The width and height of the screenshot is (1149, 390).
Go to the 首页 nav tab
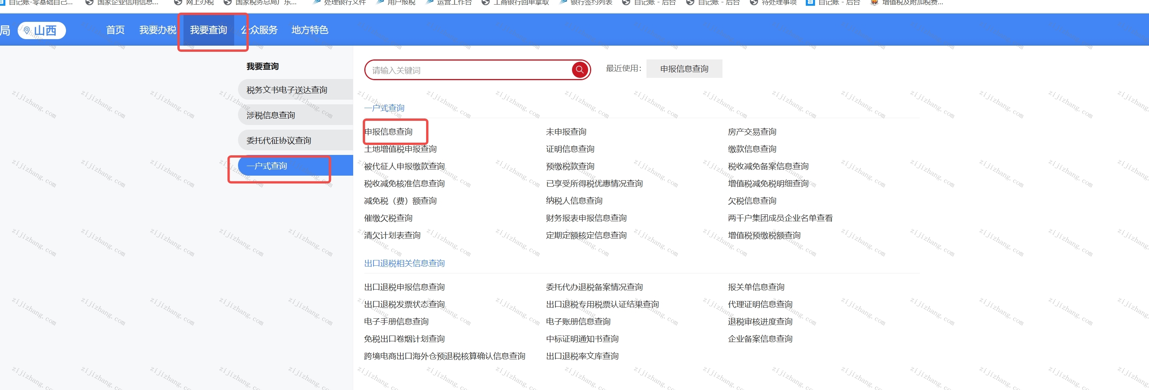(x=115, y=30)
